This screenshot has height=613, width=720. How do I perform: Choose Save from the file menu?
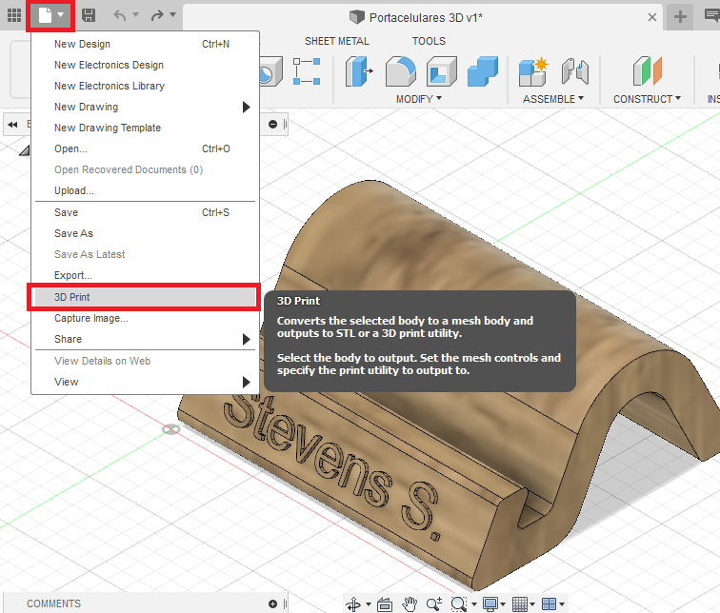(x=145, y=212)
